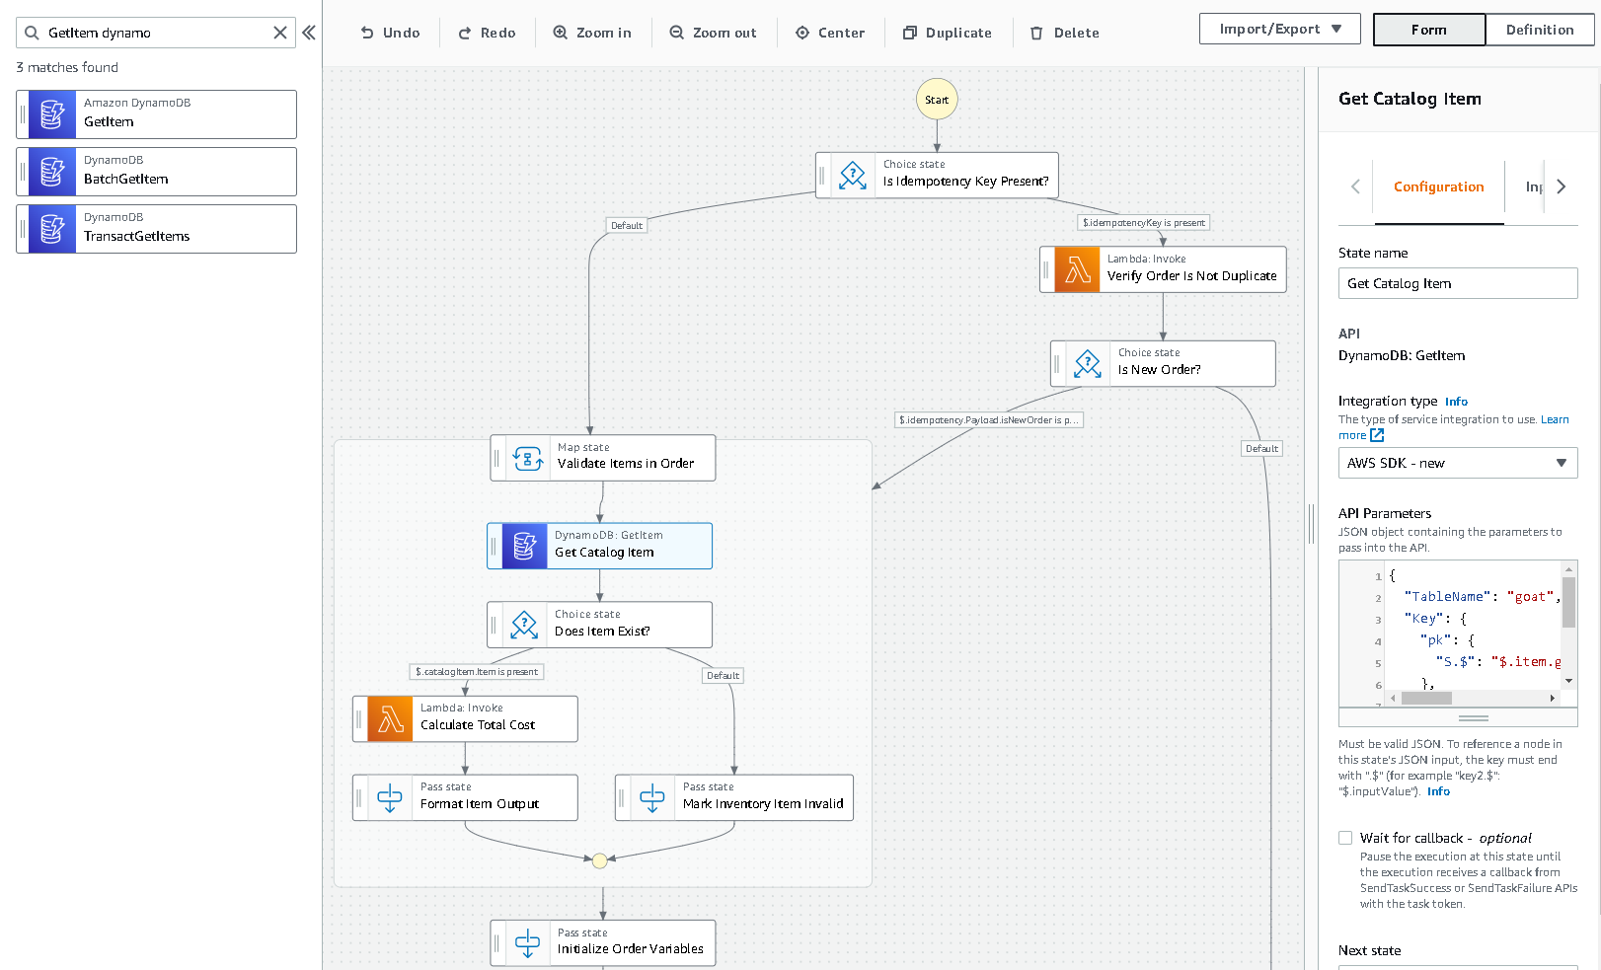Open the Integration type Info link
1601x970 pixels.
1456,402
